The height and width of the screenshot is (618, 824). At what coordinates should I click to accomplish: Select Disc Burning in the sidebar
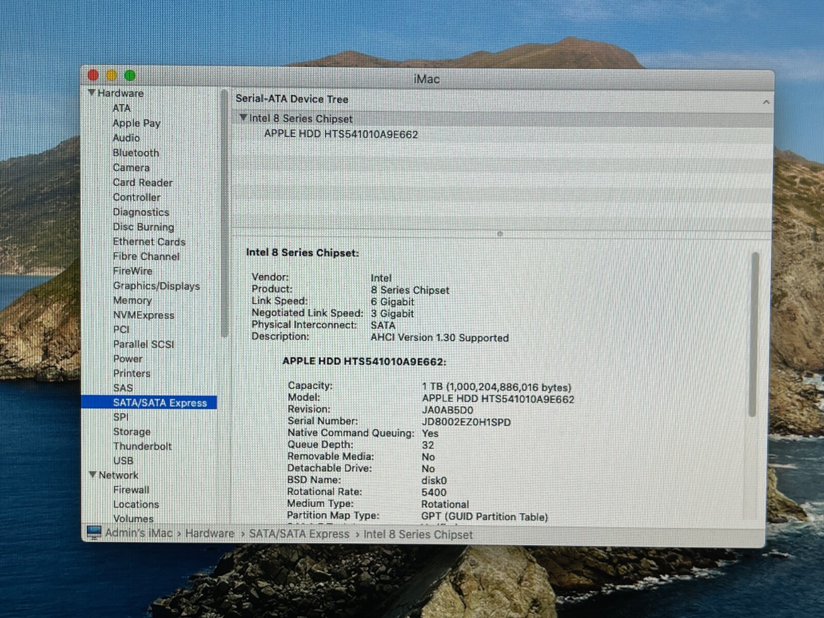click(x=144, y=227)
